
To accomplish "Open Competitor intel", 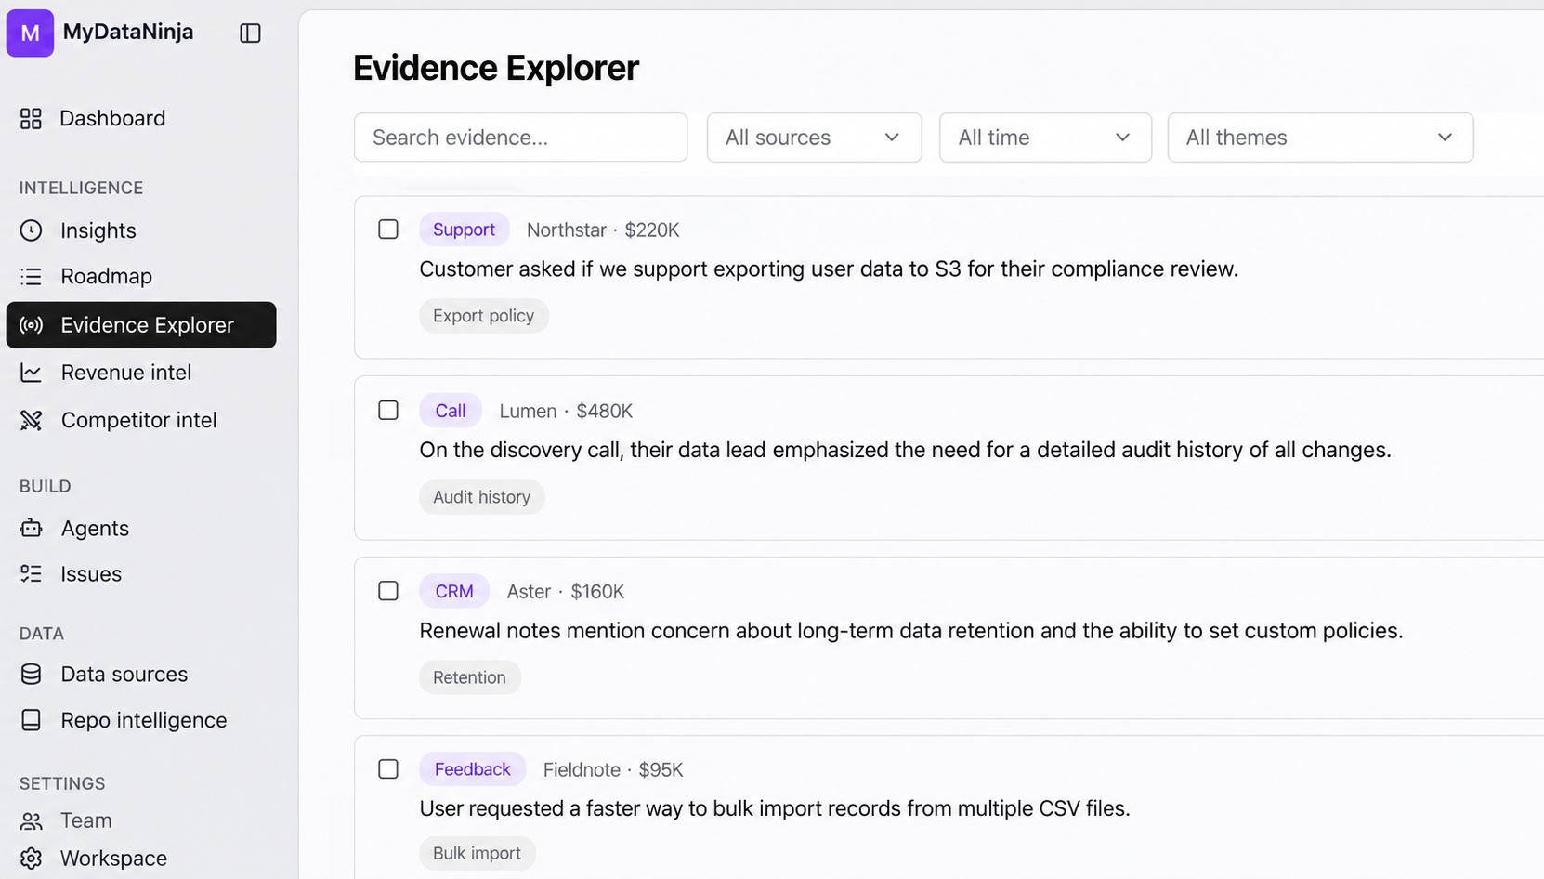I will coord(141,420).
